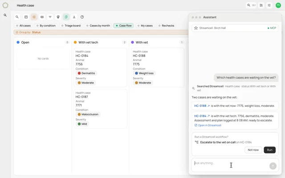Click the MCP status indicator

pyautogui.click(x=272, y=28)
